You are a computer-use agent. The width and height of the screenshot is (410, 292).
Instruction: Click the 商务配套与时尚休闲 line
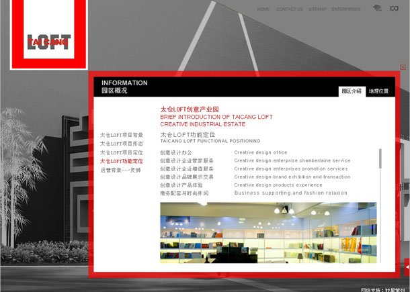(x=184, y=193)
